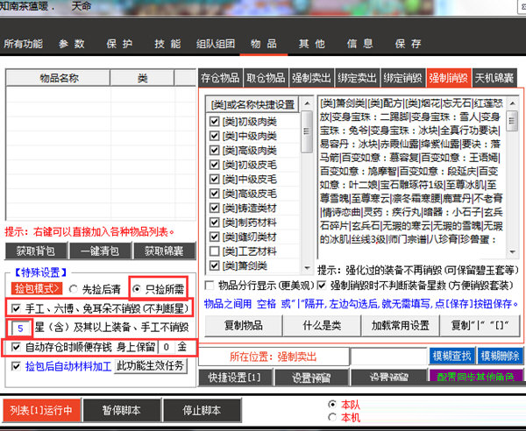Viewport: 526px width, 431px height.
Task: Switch to the 保护 tab
Action: pos(119,44)
